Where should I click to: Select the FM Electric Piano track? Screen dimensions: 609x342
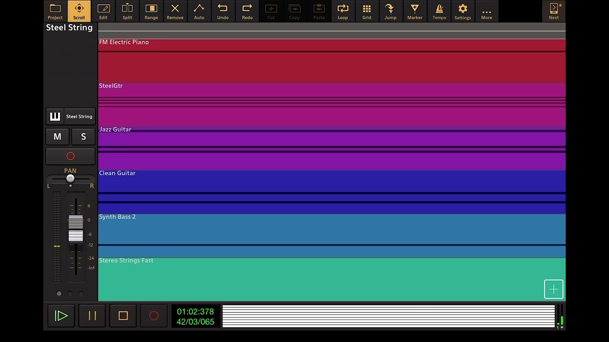[x=332, y=61]
